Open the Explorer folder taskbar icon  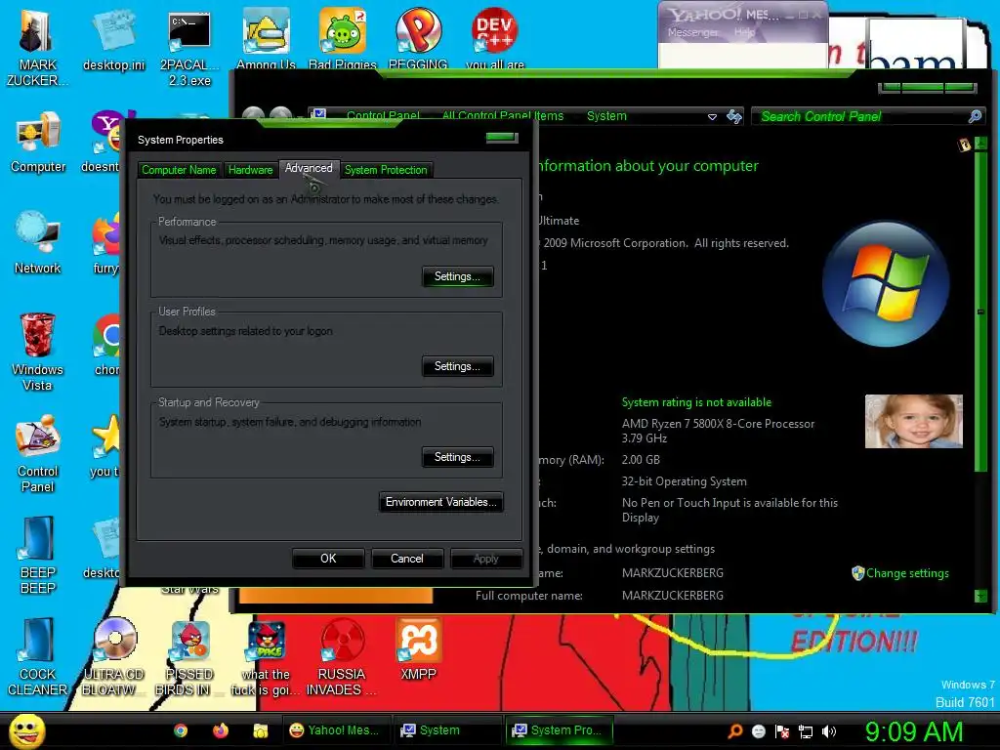[x=260, y=730]
